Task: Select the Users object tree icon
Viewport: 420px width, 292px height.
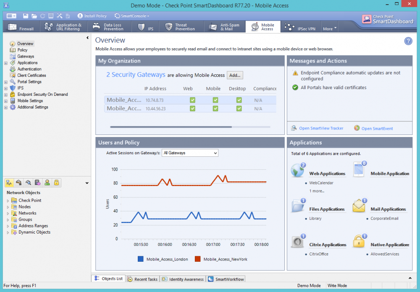Action: pos(47,183)
